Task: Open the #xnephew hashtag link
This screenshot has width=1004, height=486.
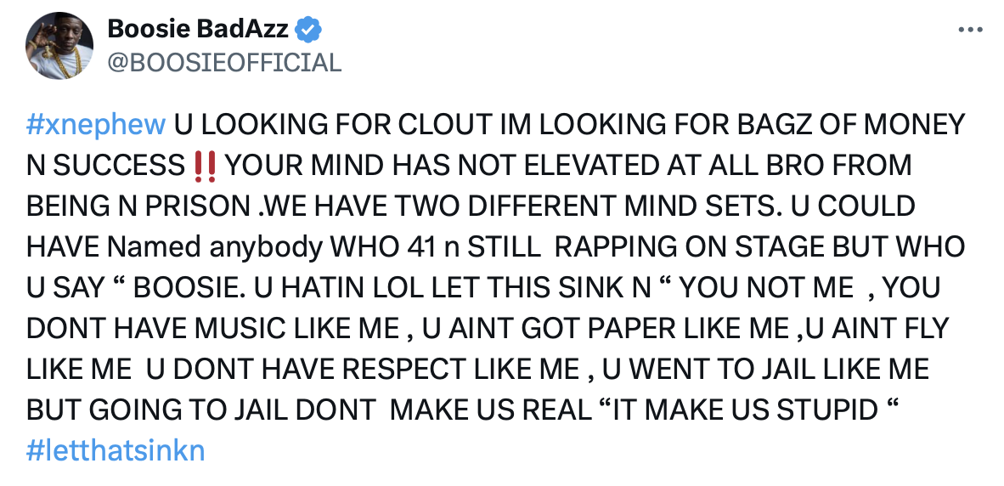Action: pyautogui.click(x=96, y=126)
